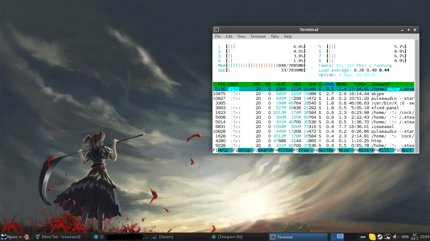This screenshot has width=430, height=241.
Task: Click the Load average readout
Action: (354, 70)
